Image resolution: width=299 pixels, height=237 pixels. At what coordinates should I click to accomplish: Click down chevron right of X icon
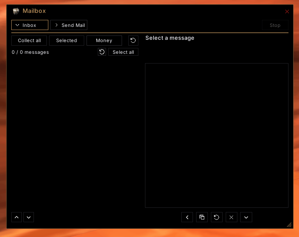coord(246,217)
